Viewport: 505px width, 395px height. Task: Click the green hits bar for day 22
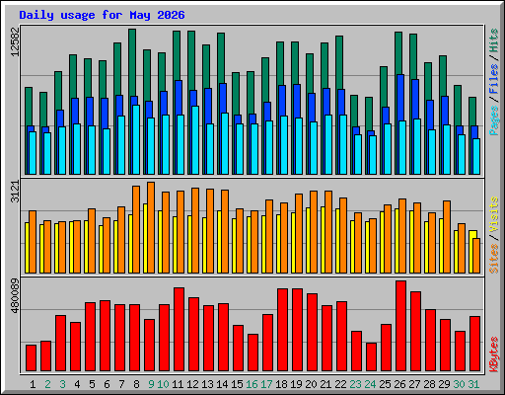click(x=339, y=62)
